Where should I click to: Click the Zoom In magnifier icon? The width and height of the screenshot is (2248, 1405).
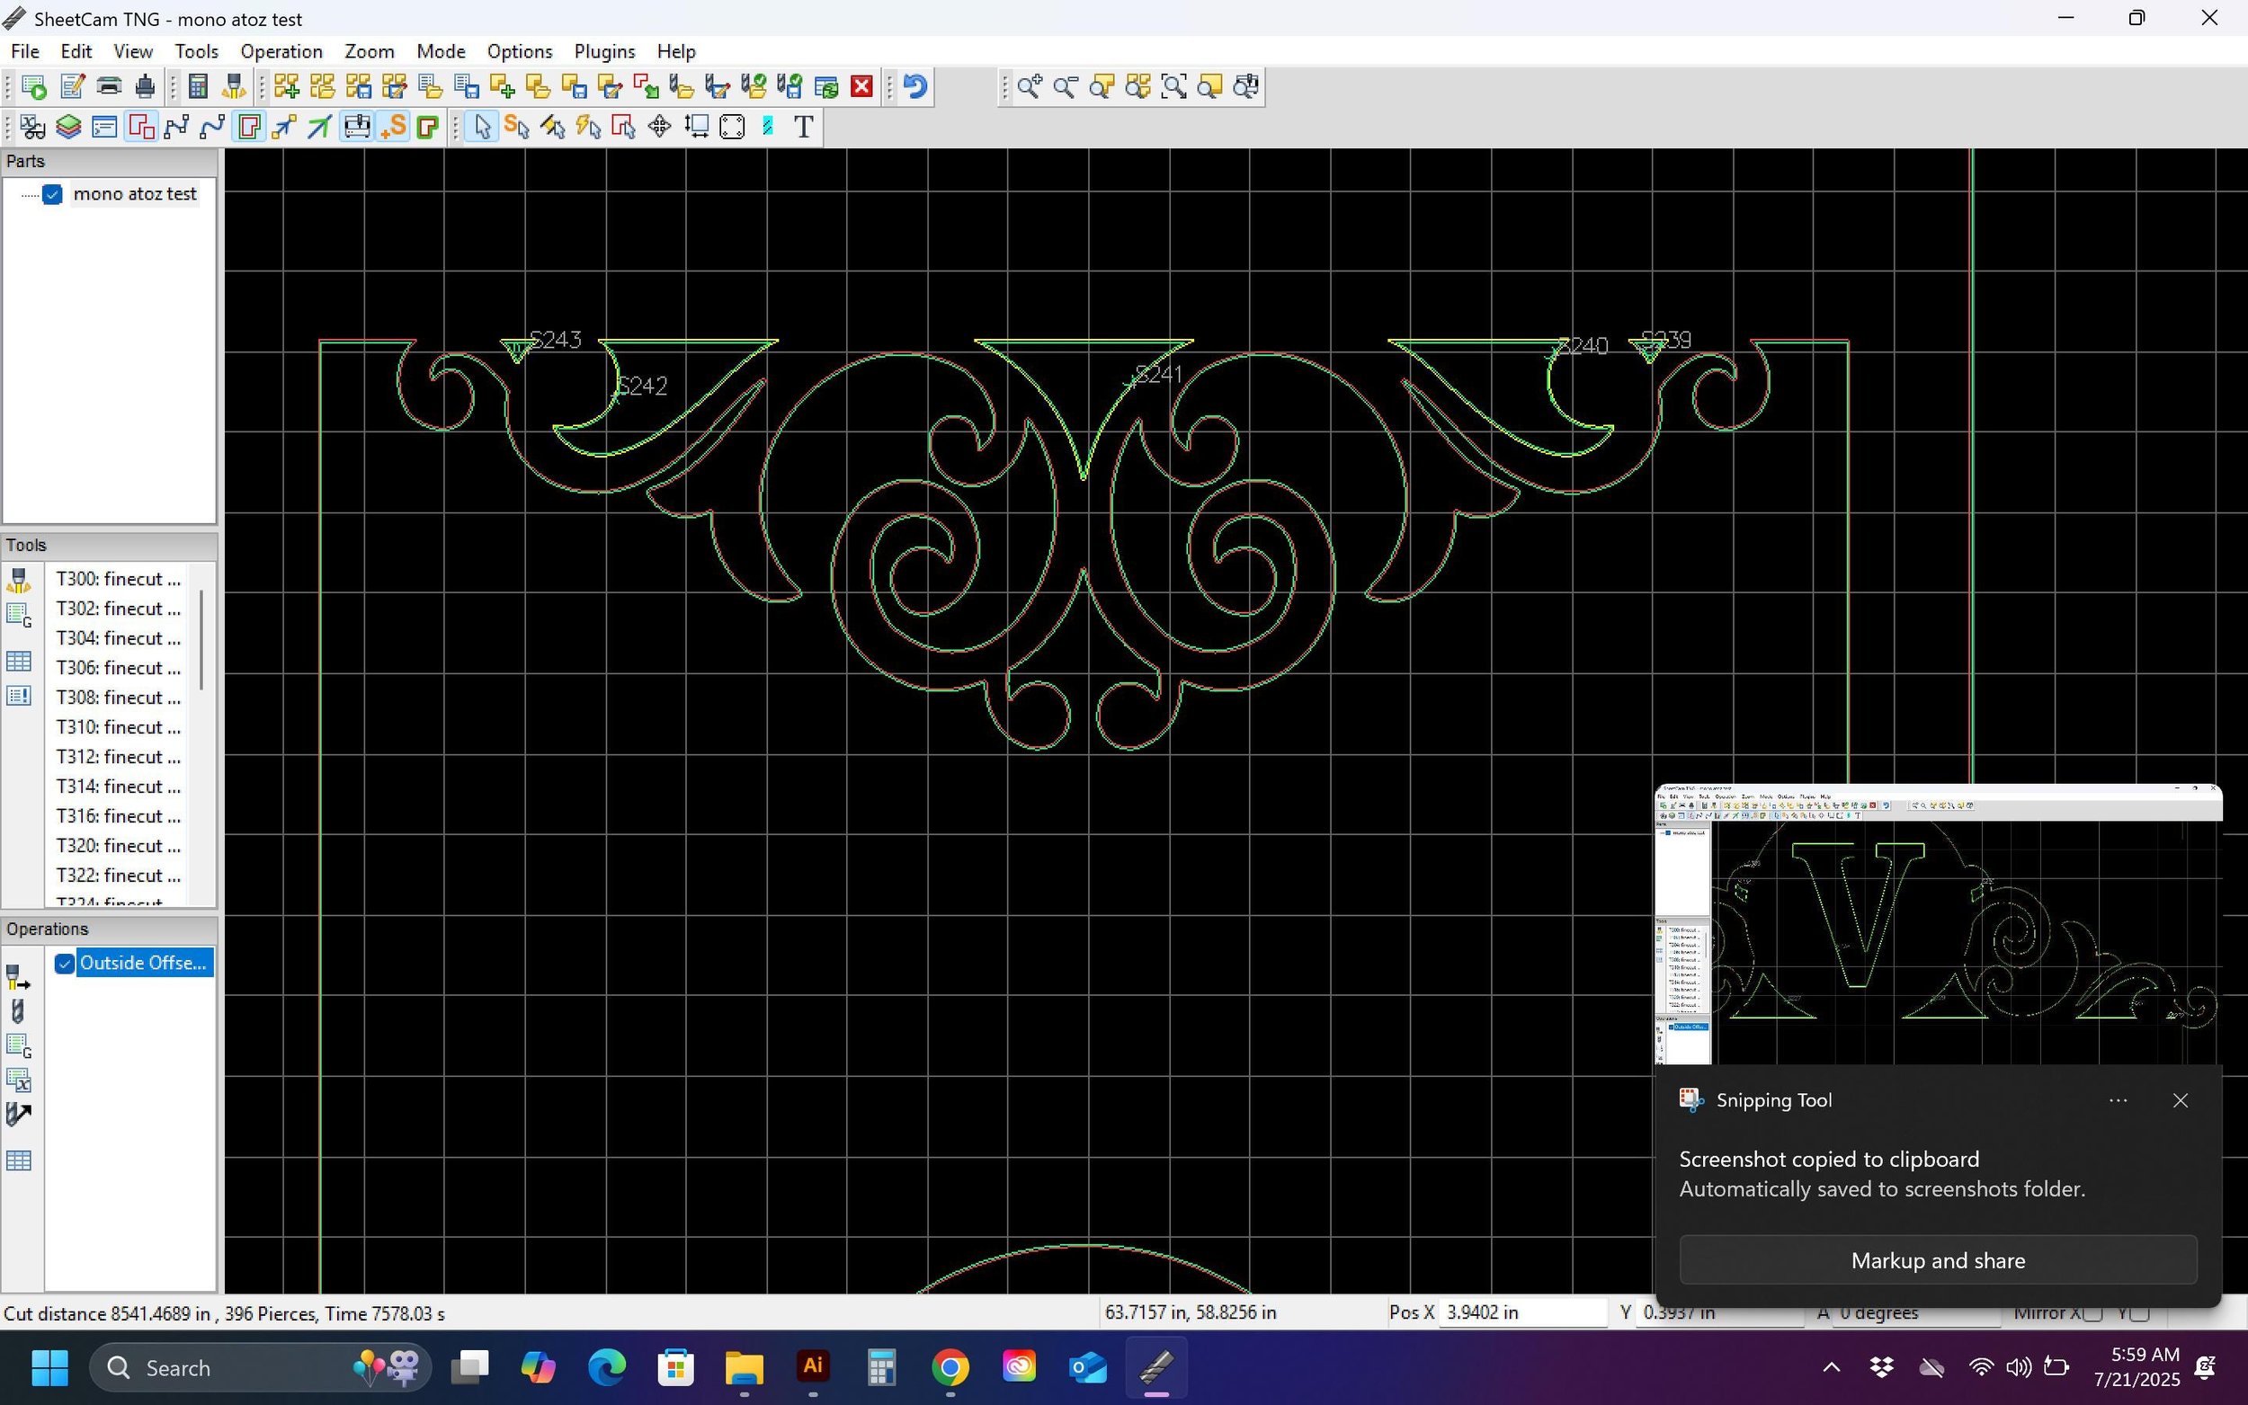(x=1029, y=86)
